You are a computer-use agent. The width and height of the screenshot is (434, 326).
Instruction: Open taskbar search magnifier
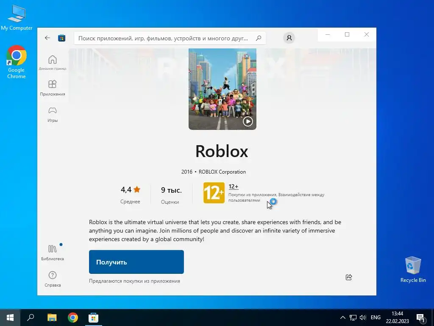click(x=31, y=318)
